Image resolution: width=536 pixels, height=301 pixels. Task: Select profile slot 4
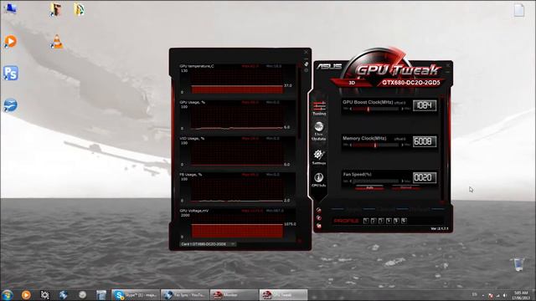pos(389,221)
